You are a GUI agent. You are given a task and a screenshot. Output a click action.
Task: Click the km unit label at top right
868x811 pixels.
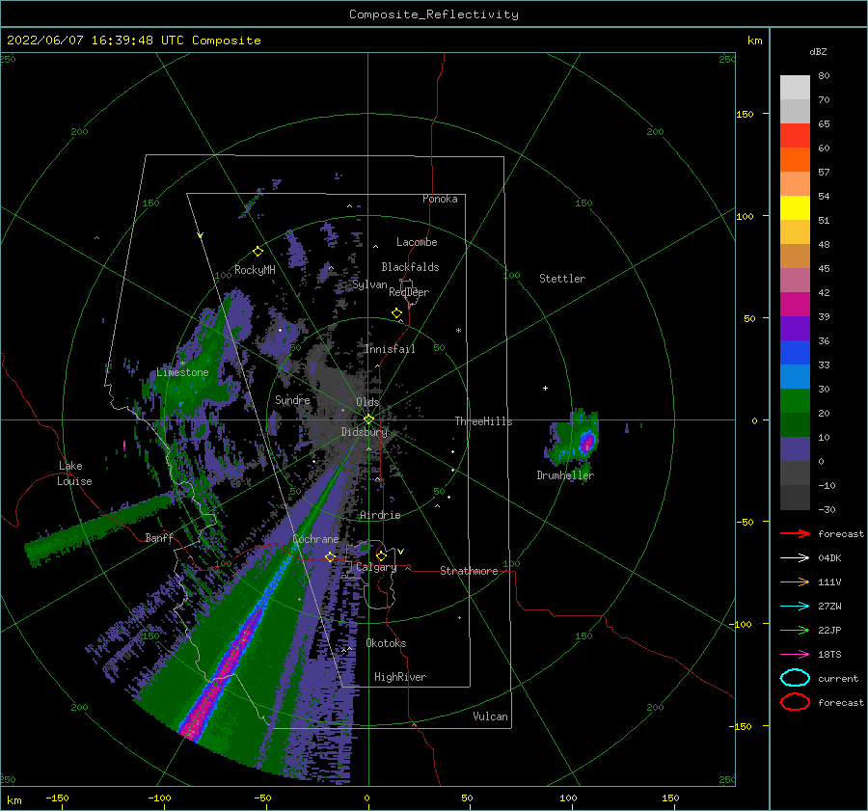[754, 40]
